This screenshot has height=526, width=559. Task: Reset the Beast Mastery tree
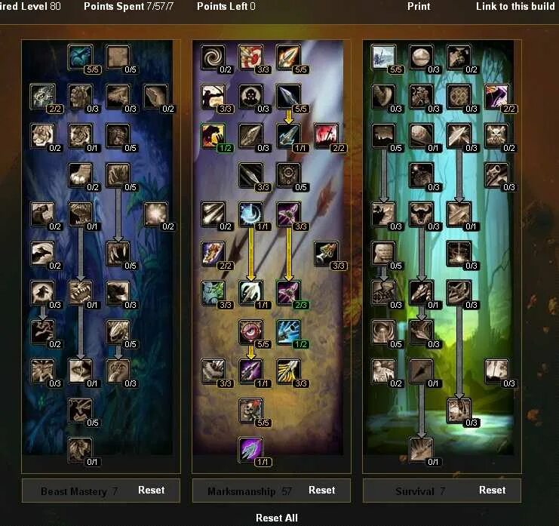point(151,490)
